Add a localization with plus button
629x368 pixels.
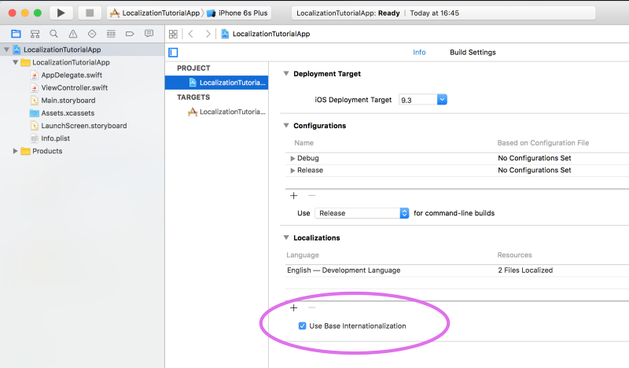(293, 307)
